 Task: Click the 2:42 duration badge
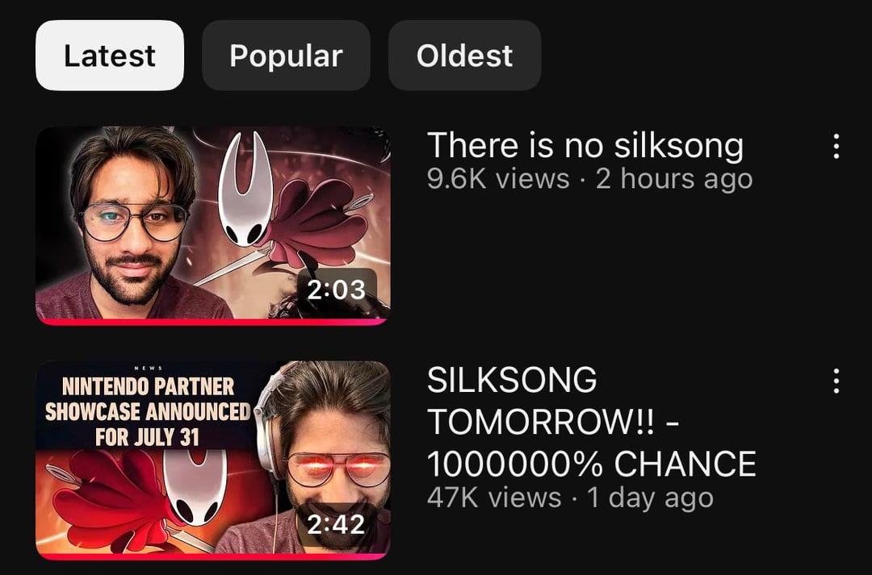(x=336, y=524)
